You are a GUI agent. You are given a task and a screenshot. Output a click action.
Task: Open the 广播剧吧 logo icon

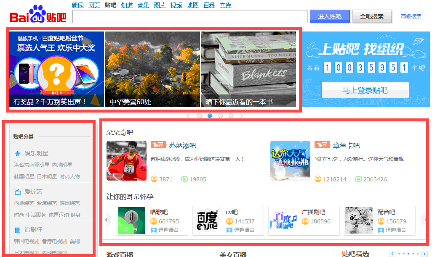283,221
